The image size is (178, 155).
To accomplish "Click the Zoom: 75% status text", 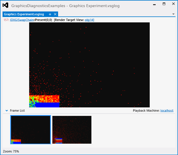I will [11, 151].
